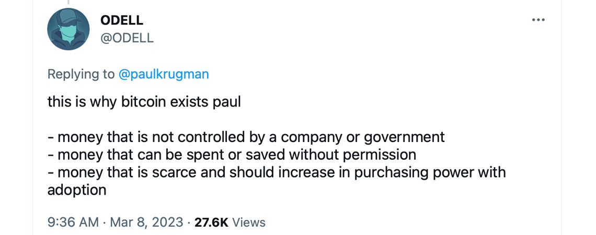Screen dimensions: 596x235
Task: Click the line about spending without permission
Action: pyautogui.click(x=232, y=155)
